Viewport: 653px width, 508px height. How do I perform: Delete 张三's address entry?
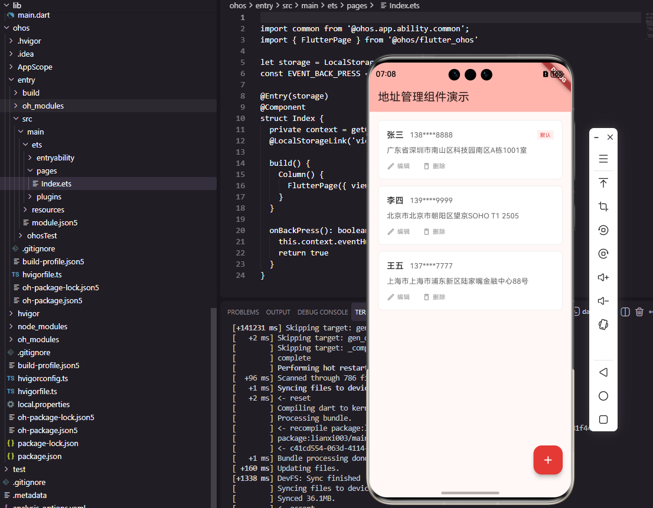[435, 166]
